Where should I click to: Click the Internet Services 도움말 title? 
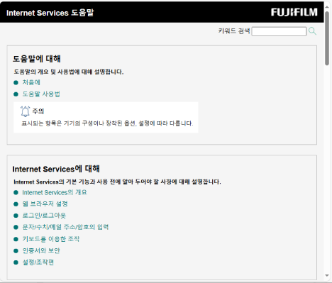[x=50, y=13]
